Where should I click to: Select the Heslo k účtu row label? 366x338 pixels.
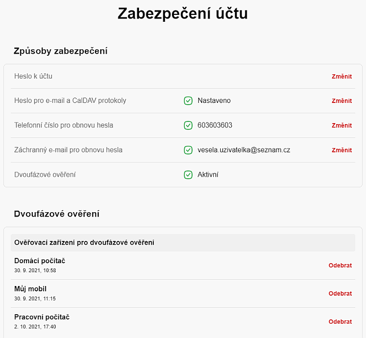pyautogui.click(x=33, y=76)
